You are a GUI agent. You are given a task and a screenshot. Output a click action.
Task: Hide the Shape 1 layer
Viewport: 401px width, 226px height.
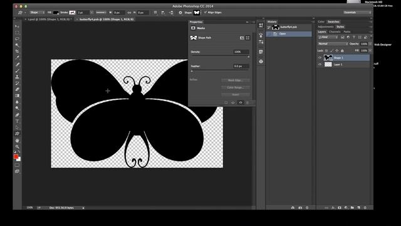(x=320, y=58)
